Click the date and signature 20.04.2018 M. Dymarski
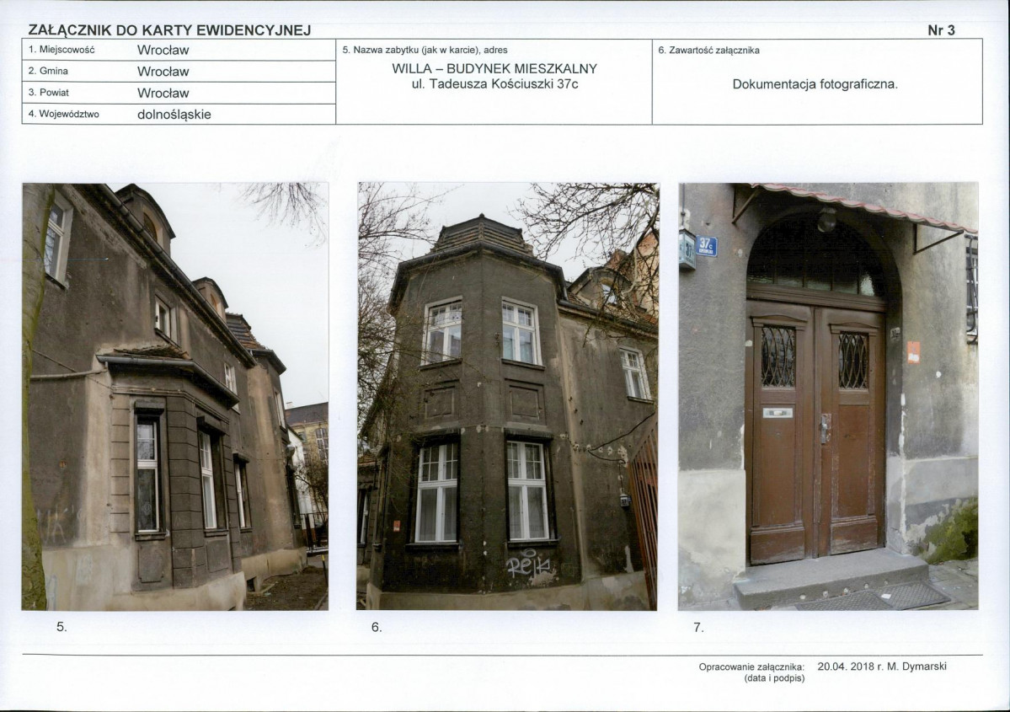Image resolution: width=1010 pixels, height=712 pixels. coord(882,666)
